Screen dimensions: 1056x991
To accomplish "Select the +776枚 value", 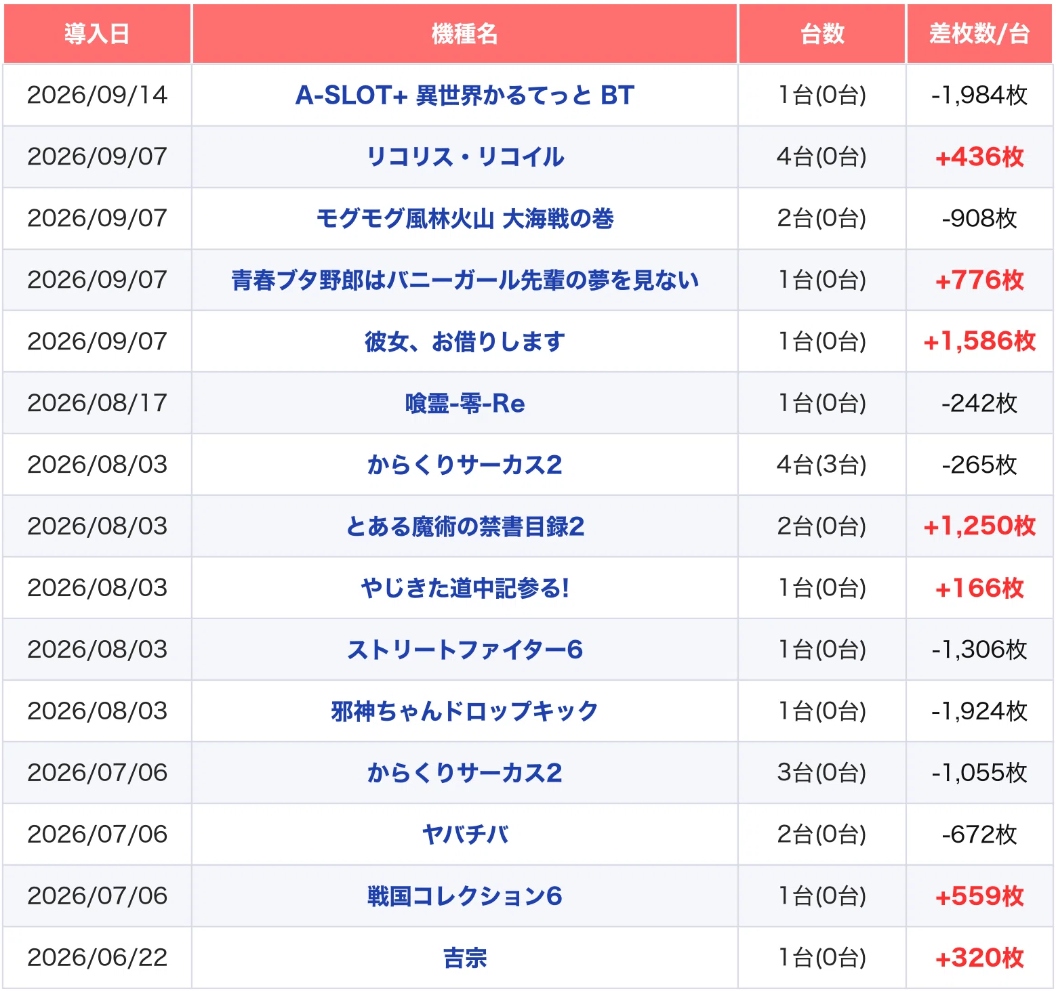I will tap(979, 280).
